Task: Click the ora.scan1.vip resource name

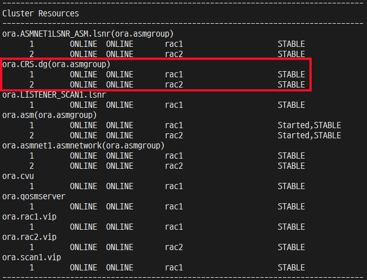Action: 32,257
